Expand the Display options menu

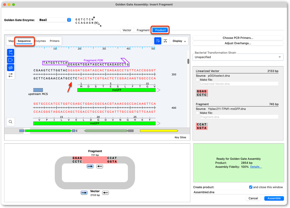(x=179, y=41)
